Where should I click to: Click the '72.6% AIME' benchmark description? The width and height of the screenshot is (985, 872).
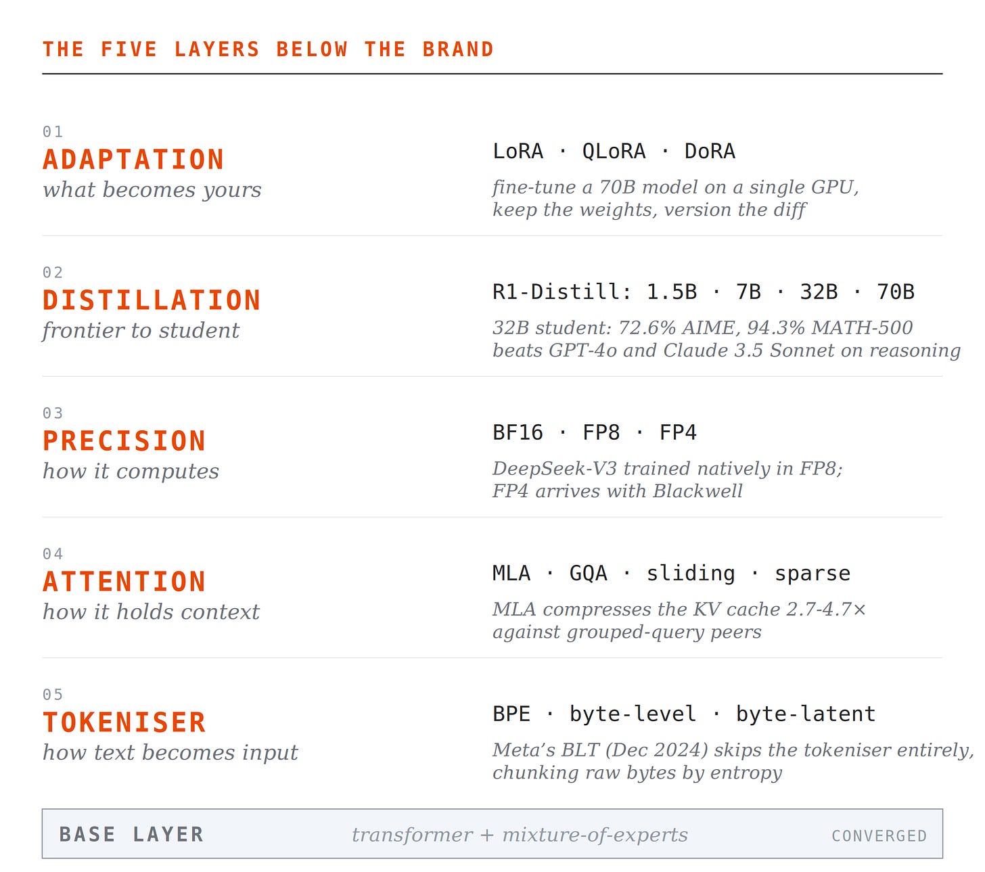(727, 339)
